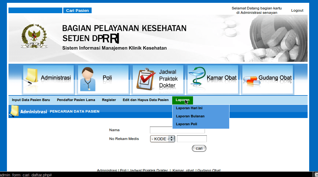Open the Gudang Obat capsule tile
Image resolution: width=318 pixels, height=177 pixels.
coord(268,79)
